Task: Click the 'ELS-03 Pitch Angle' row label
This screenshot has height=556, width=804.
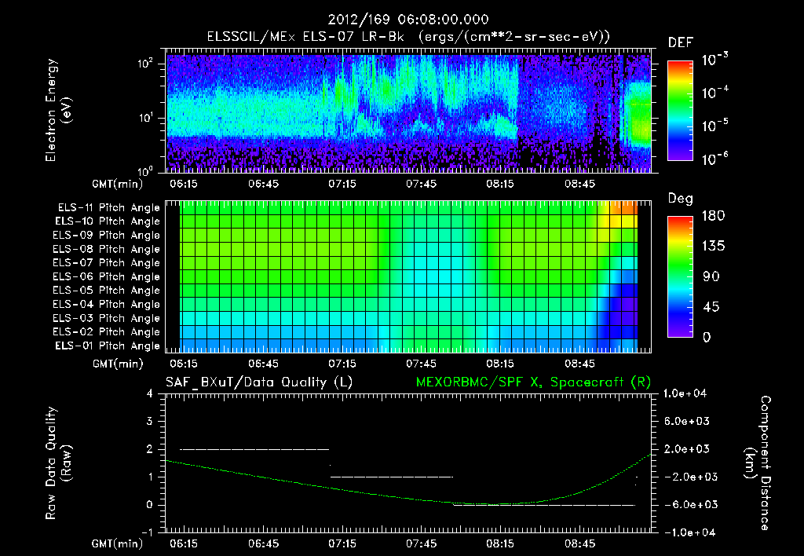Action: point(107,319)
